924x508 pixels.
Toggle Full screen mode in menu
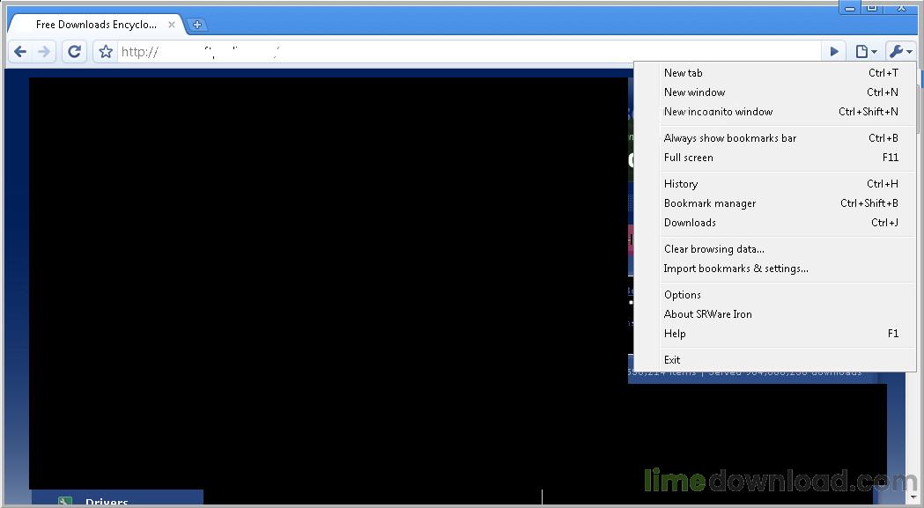tap(689, 158)
